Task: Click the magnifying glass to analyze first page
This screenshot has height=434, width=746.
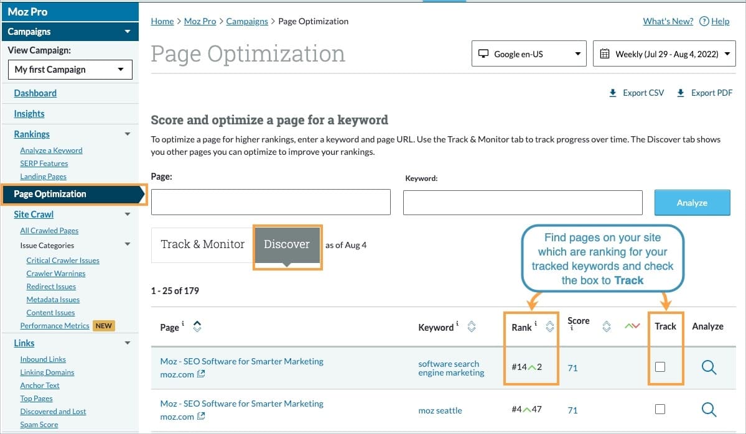Action: [709, 367]
